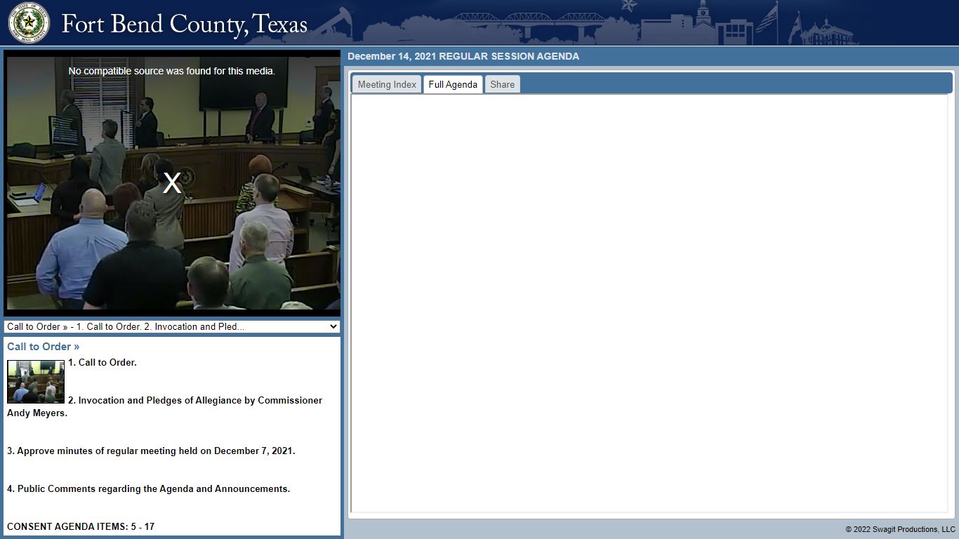959x539 pixels.
Task: Go to item 4 Public Comments regarding the Agenda
Action: pyautogui.click(x=148, y=489)
